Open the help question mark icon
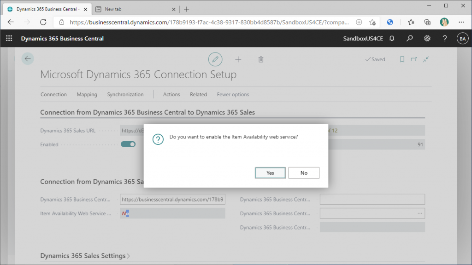The width and height of the screenshot is (472, 265). (x=445, y=39)
